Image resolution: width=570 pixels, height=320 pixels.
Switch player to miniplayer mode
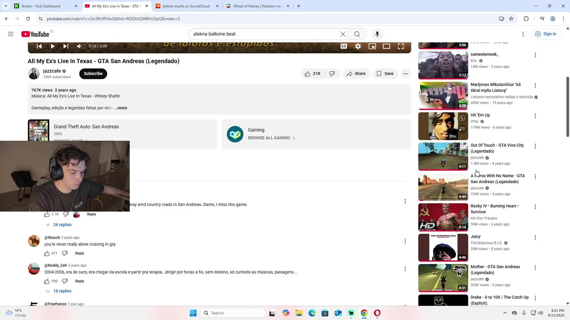(x=372, y=46)
